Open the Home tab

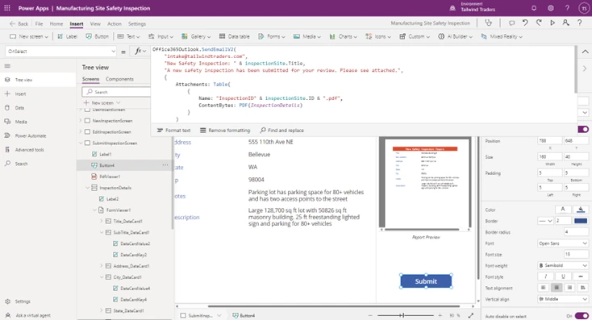click(56, 23)
